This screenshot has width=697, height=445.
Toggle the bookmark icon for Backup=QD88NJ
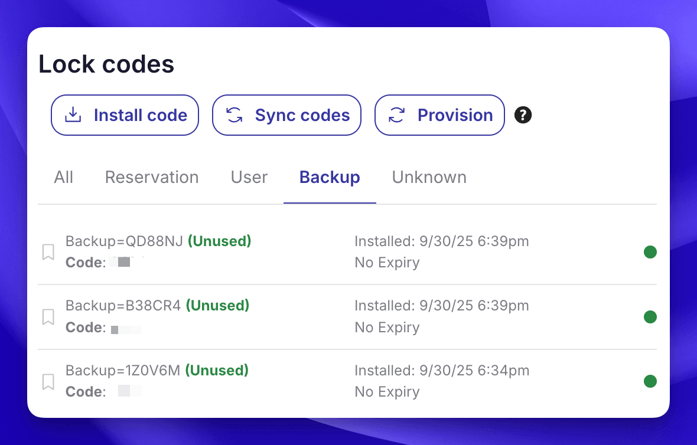pos(49,251)
